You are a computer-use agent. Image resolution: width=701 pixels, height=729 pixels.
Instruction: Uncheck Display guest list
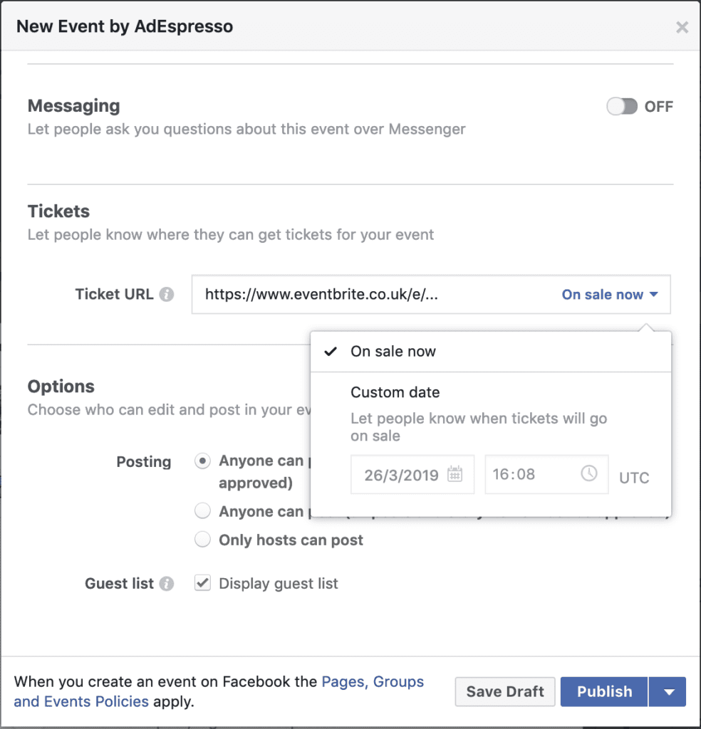click(202, 582)
